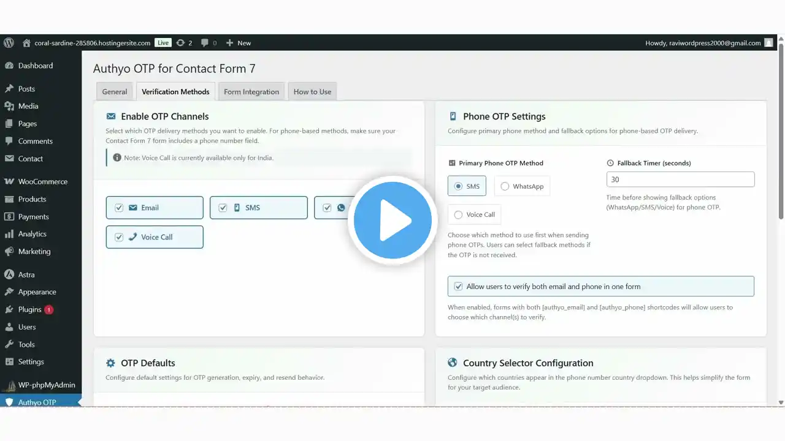
Task: Open WP-phpMyAdmin menu item
Action: tap(40, 385)
